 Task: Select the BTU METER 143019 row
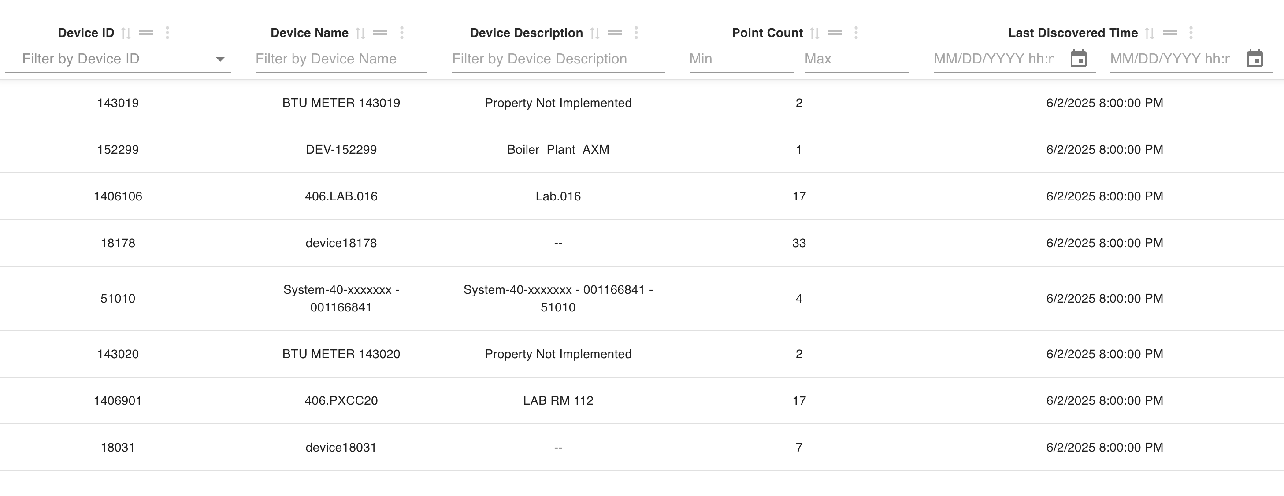[642, 103]
